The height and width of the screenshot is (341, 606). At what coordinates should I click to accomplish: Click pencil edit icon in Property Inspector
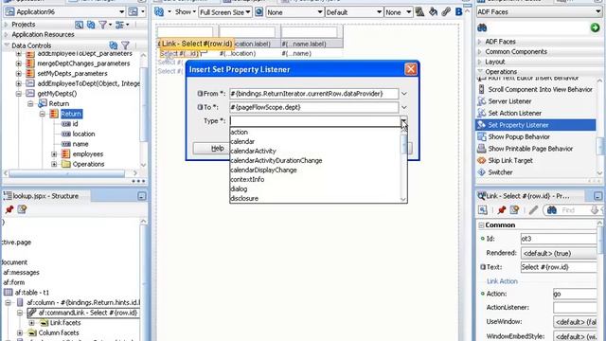[x=533, y=210]
